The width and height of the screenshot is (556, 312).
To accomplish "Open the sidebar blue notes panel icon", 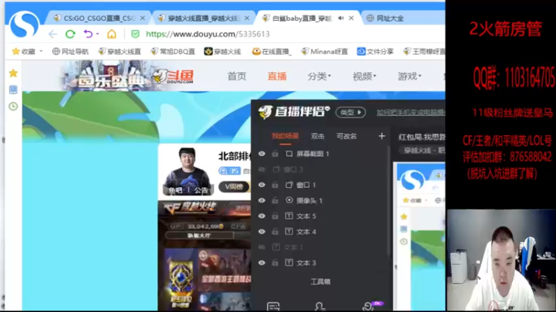I will click(13, 89).
